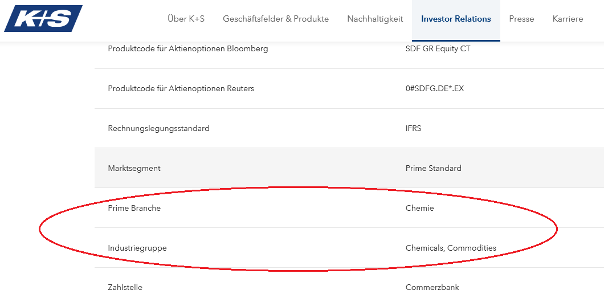Navigate to the Karriere page
Viewport: 604px width, 294px height.
coord(568,19)
